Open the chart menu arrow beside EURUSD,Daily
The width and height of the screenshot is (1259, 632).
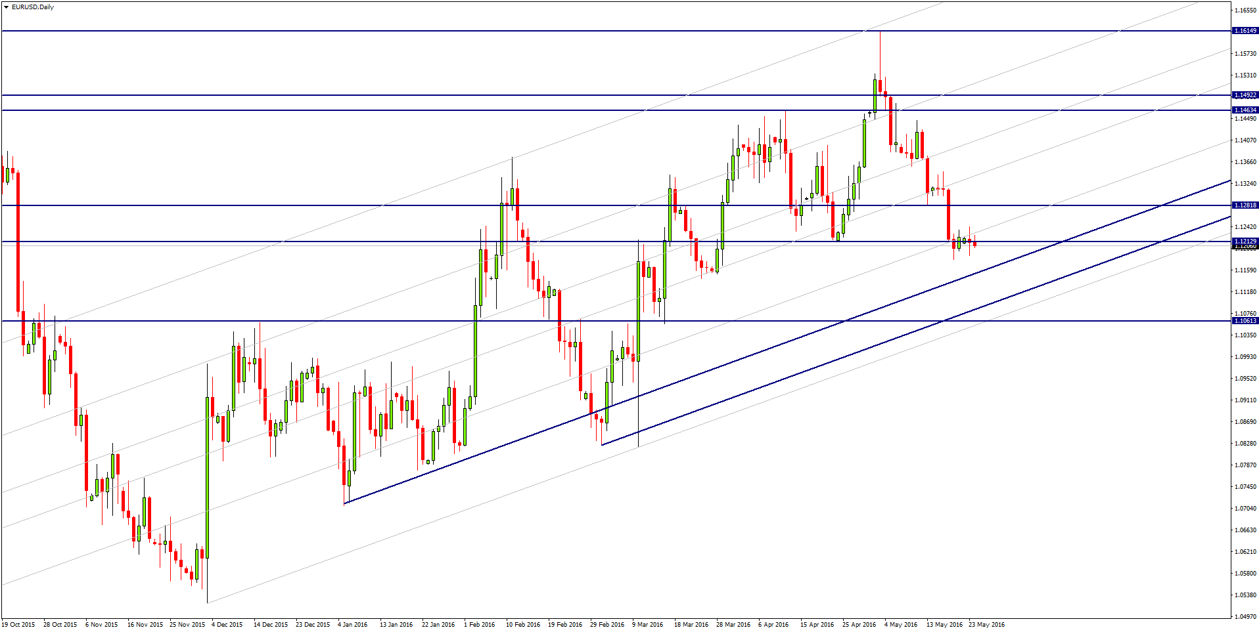(x=6, y=7)
